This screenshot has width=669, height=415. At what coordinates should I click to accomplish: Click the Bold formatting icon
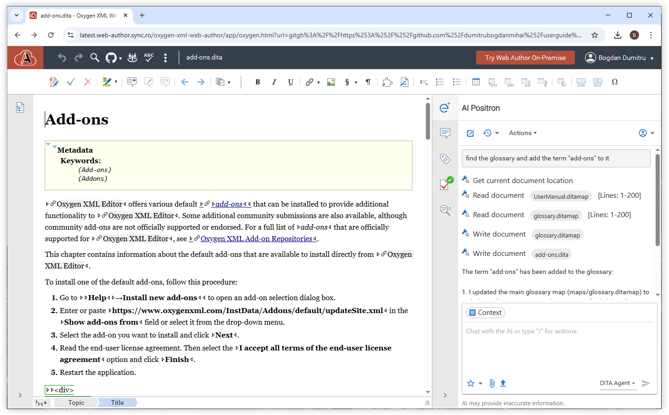pyautogui.click(x=257, y=82)
